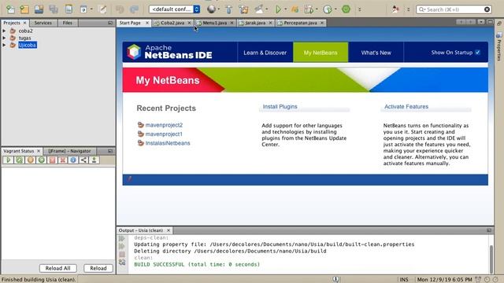
Task: Open the dropdown arrow next to Run Project
Action: pos(285,9)
